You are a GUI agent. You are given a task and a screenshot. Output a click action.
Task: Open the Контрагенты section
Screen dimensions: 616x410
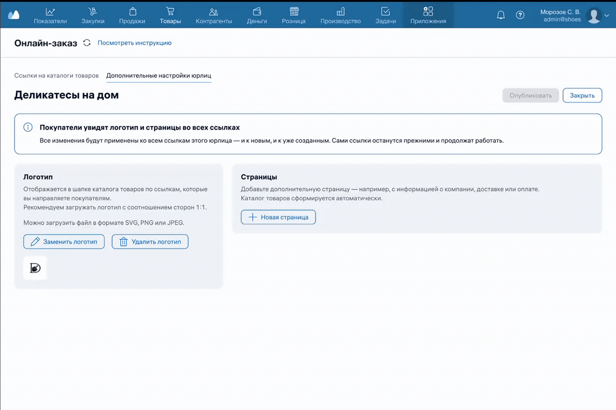point(214,15)
